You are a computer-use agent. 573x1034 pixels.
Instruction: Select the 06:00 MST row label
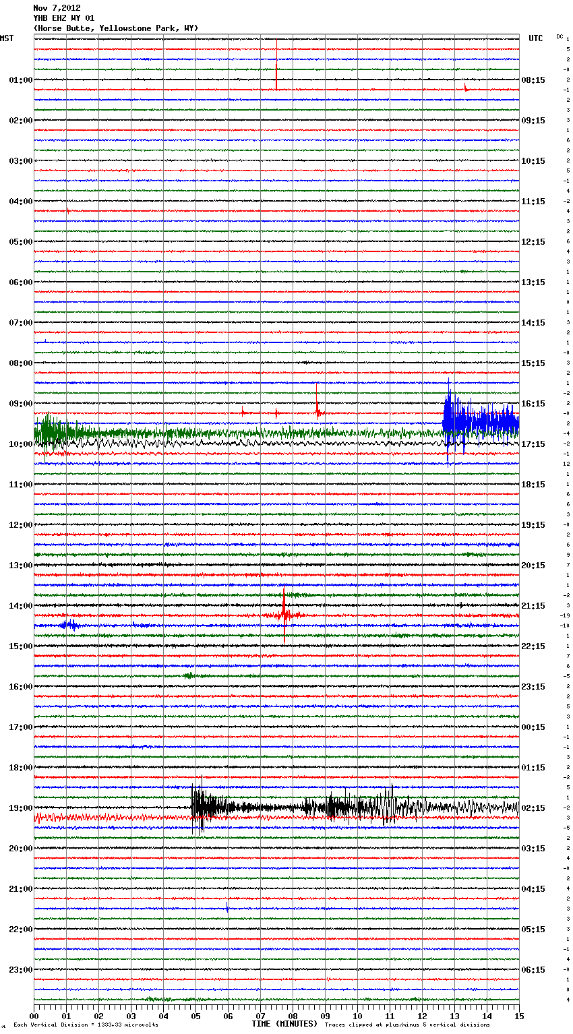click(x=21, y=282)
